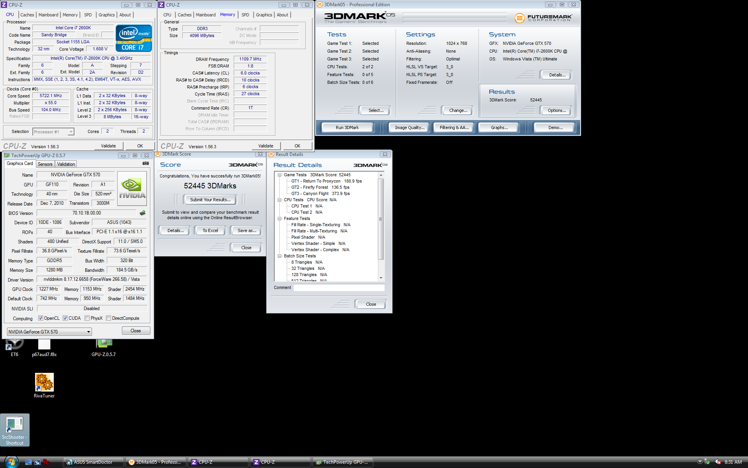Switch to the Sensors tab in GPU-Z
The height and width of the screenshot is (468, 748).
[x=45, y=164]
